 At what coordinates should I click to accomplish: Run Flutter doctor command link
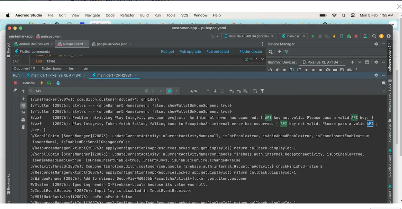pyautogui.click(x=251, y=51)
